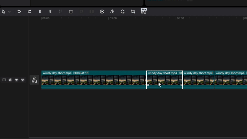Delete the selected clip with the trash icon
The height and width of the screenshot is (139, 247).
71,11
